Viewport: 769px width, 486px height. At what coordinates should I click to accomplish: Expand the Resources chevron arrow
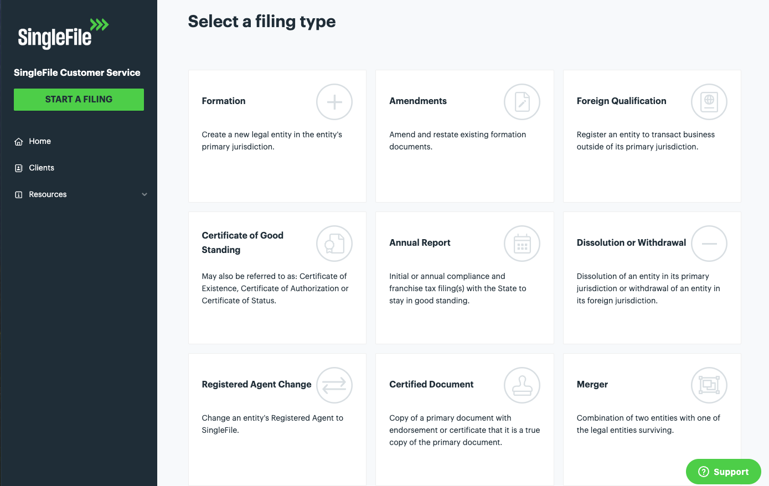(x=144, y=194)
